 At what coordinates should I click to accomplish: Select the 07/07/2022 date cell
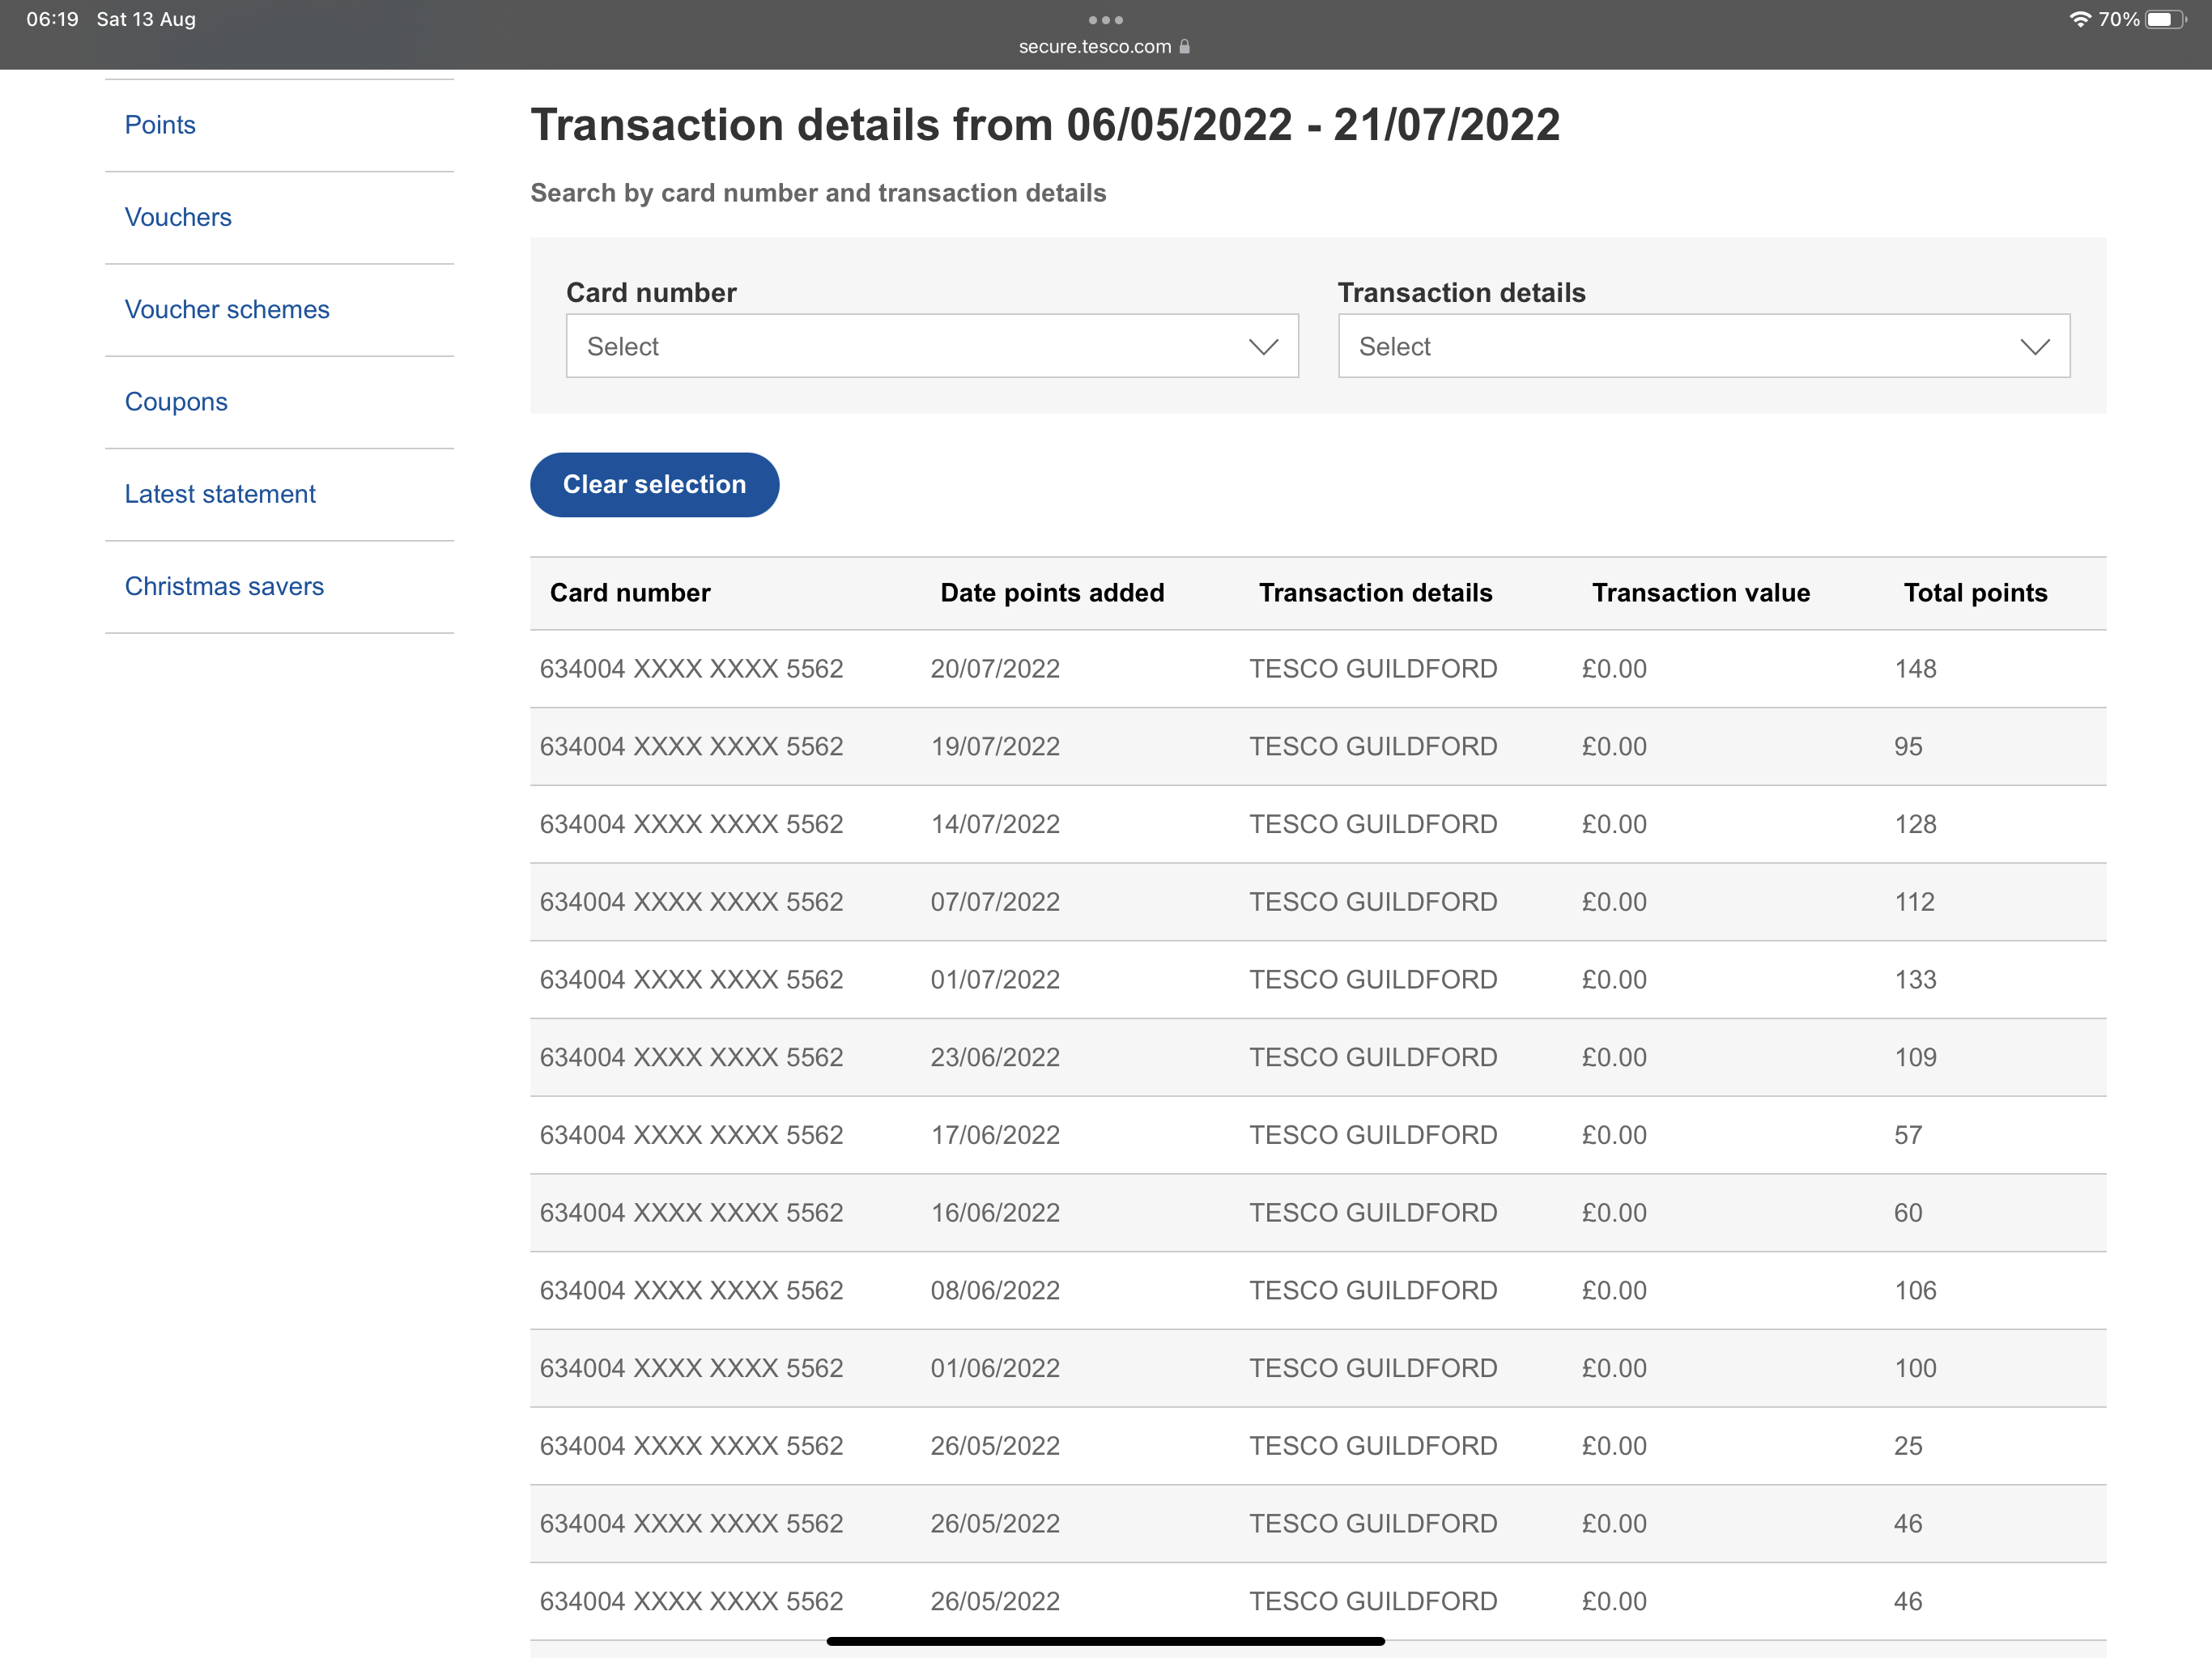[x=995, y=902]
